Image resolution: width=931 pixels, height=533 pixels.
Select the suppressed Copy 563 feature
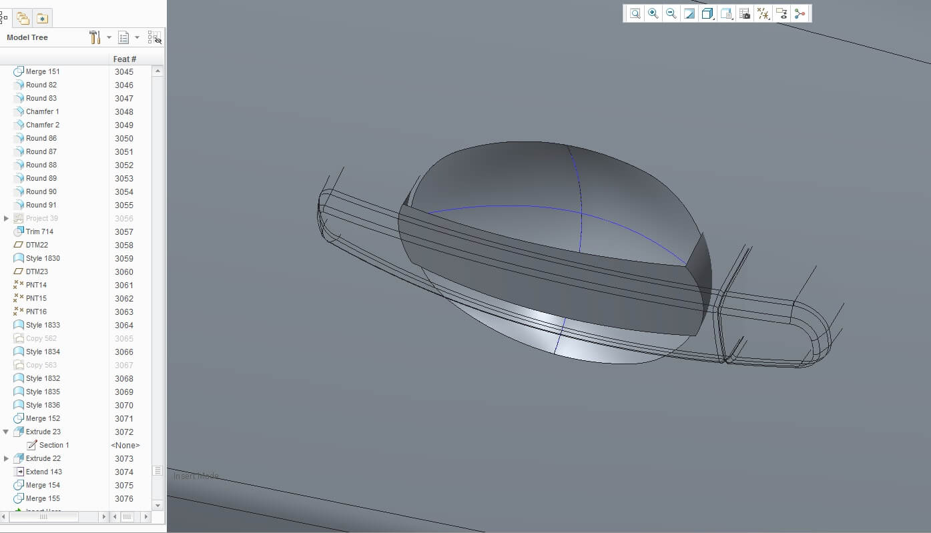[x=41, y=365]
